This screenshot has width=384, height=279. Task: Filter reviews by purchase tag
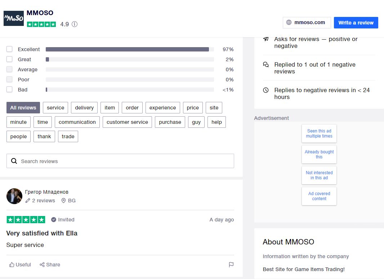click(170, 122)
